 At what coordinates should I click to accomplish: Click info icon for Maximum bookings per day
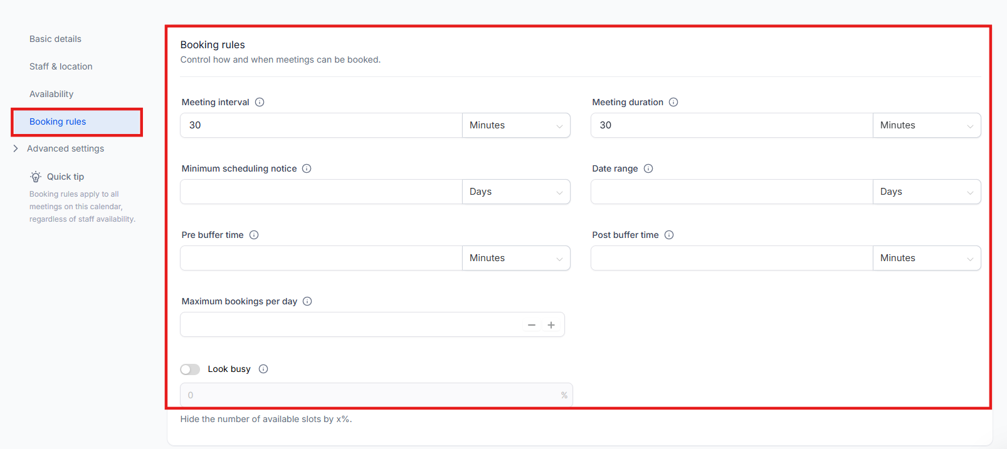pos(307,301)
